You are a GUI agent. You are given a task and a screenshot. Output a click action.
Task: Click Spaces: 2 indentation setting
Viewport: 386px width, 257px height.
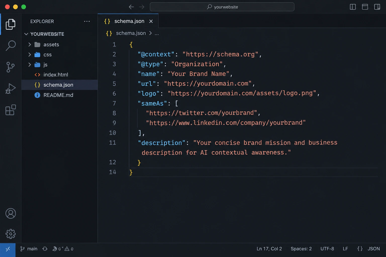coord(301,249)
